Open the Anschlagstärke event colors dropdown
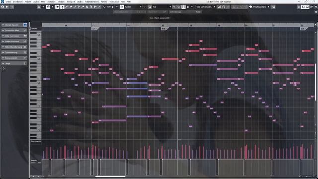 point(261,7)
